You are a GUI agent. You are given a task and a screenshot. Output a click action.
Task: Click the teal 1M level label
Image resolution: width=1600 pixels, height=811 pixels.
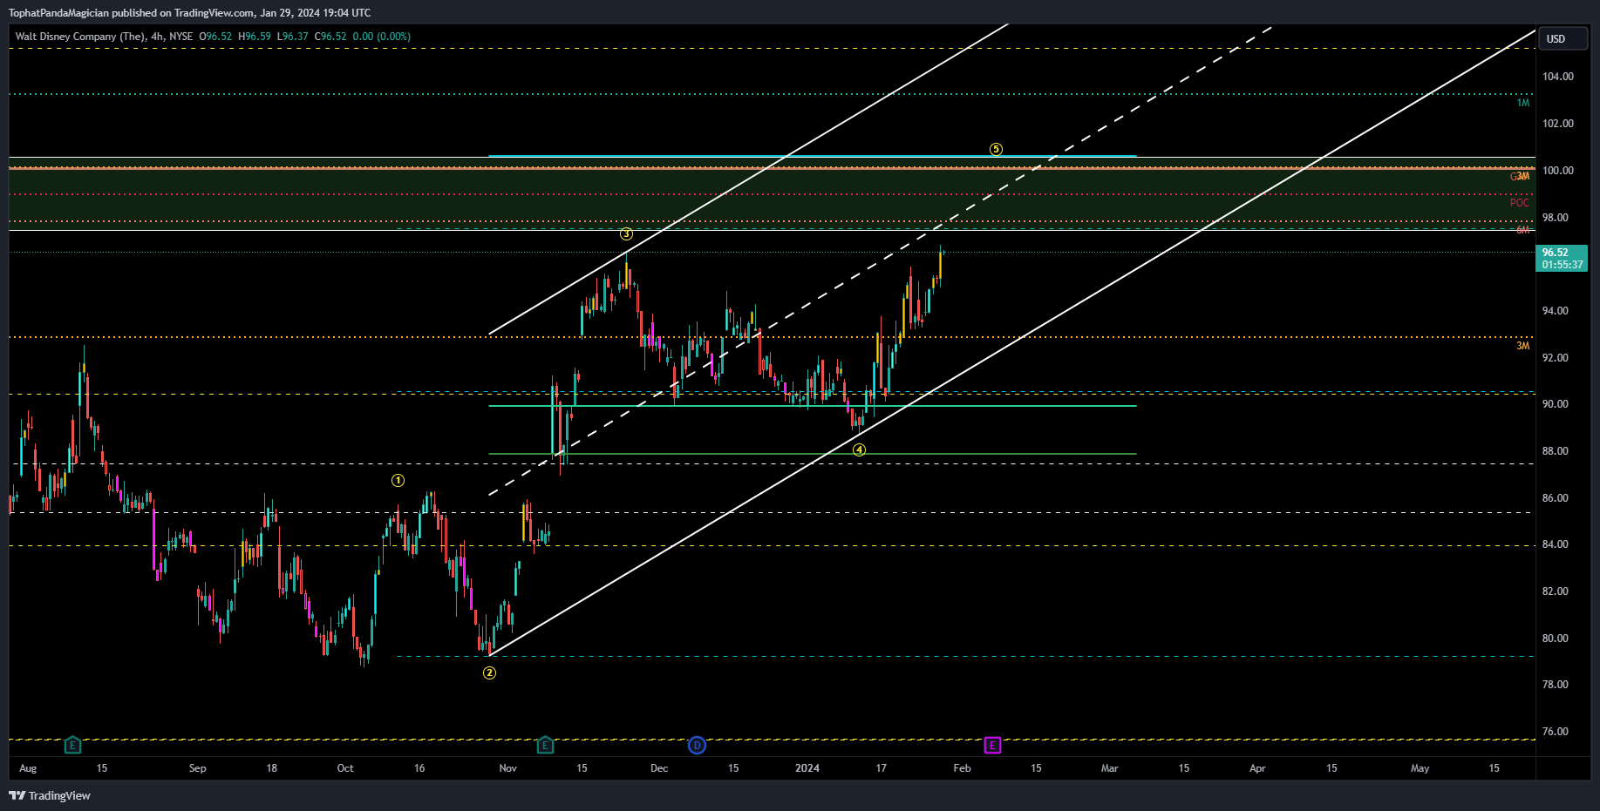(x=1522, y=103)
